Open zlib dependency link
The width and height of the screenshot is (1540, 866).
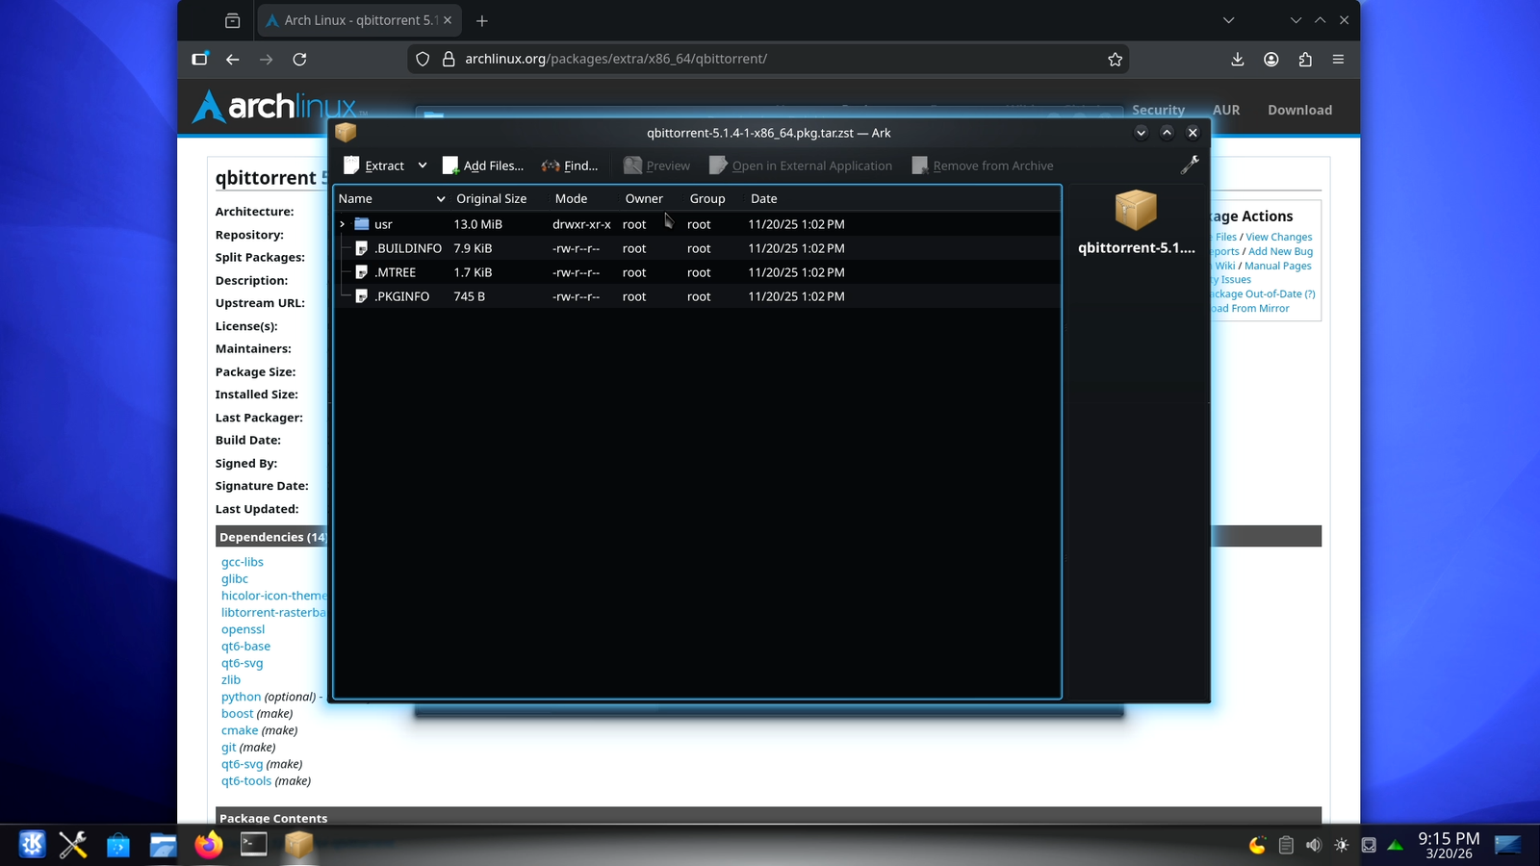(x=231, y=680)
